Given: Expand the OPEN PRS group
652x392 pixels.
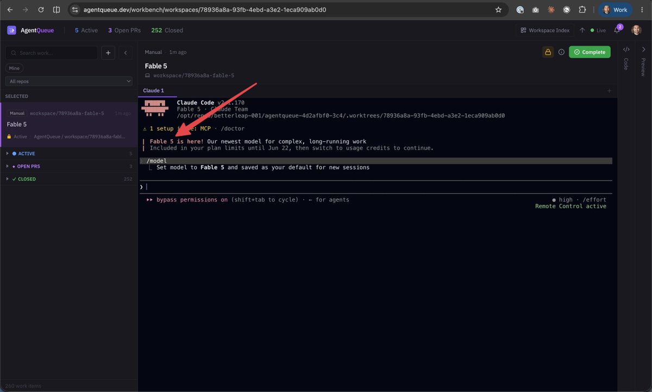Looking at the screenshot, I should (x=69, y=166).
